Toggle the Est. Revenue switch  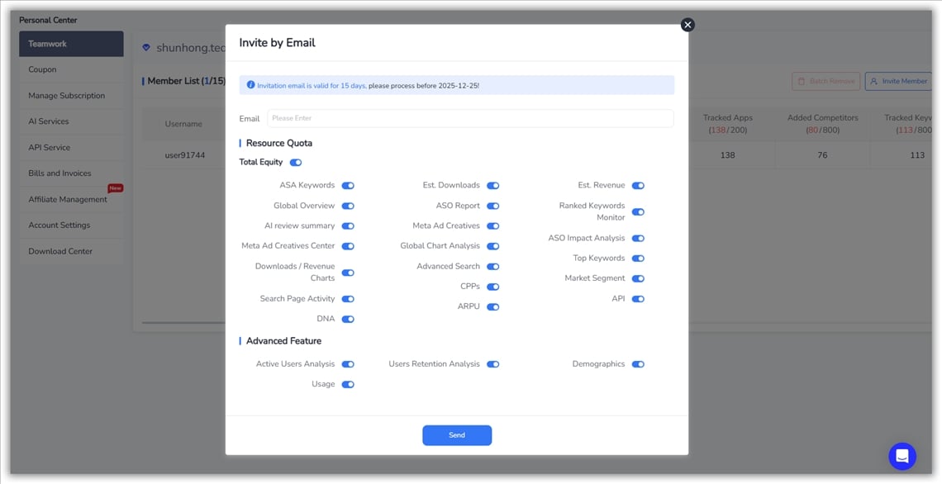click(x=638, y=186)
